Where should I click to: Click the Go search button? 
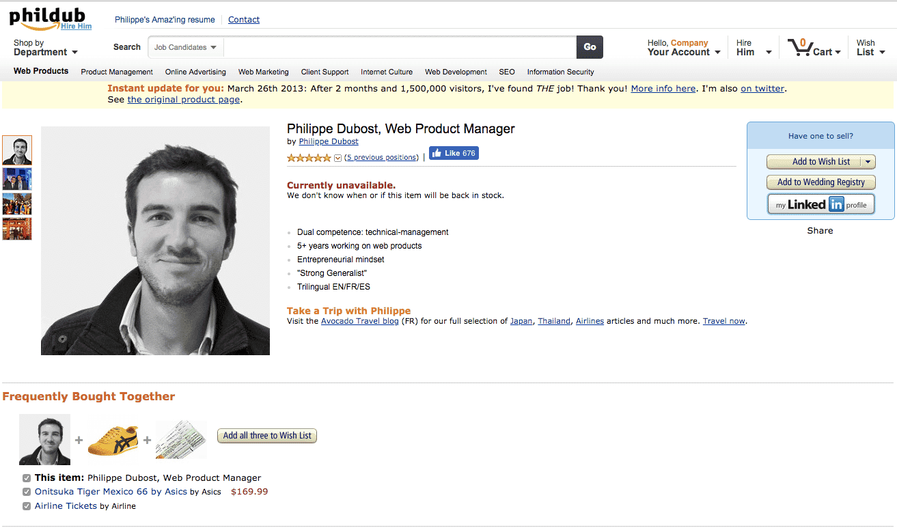point(590,47)
